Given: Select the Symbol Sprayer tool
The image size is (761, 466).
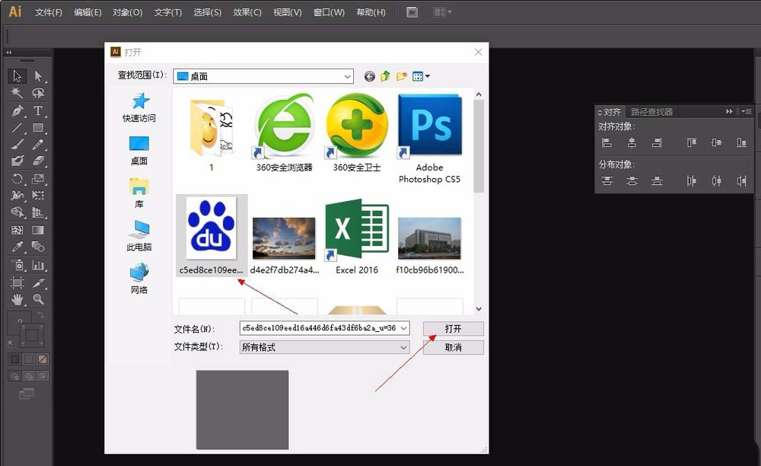Looking at the screenshot, I should coord(17,265).
